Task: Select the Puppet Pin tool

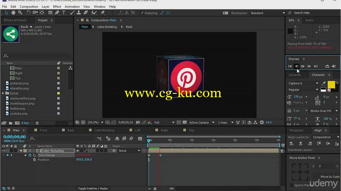Action: pyautogui.click(x=103, y=13)
